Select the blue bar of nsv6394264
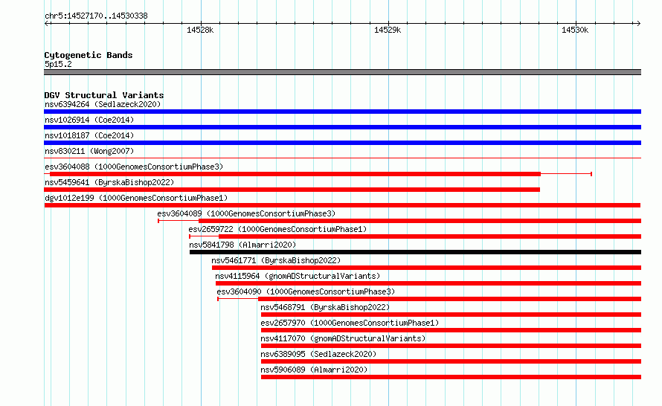The image size is (662, 406). point(342,112)
